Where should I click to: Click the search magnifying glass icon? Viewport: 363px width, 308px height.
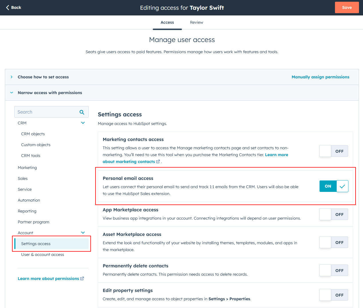click(82, 112)
